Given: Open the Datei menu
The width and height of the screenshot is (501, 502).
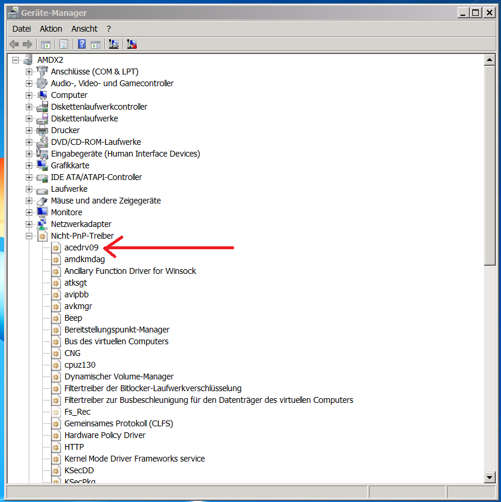Looking at the screenshot, I should tap(22, 29).
